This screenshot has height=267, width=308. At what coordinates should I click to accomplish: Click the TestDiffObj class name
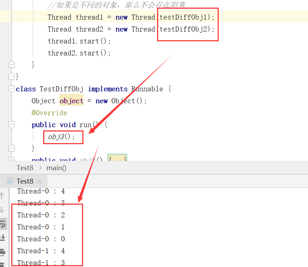click(x=62, y=89)
